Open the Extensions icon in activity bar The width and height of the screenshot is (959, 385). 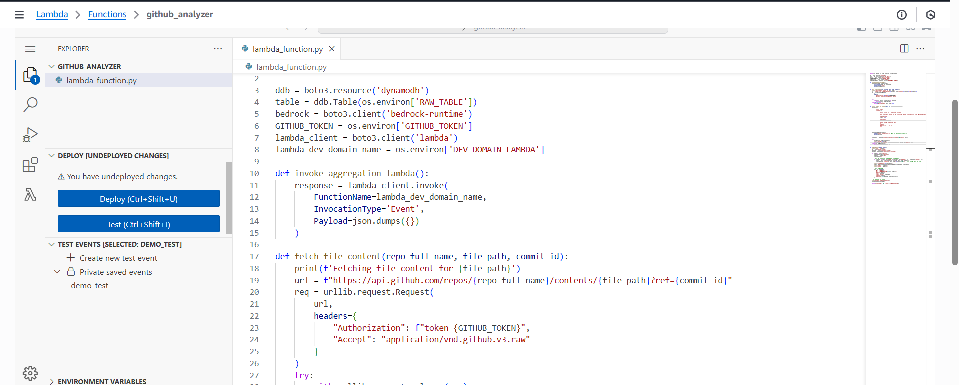click(x=30, y=165)
